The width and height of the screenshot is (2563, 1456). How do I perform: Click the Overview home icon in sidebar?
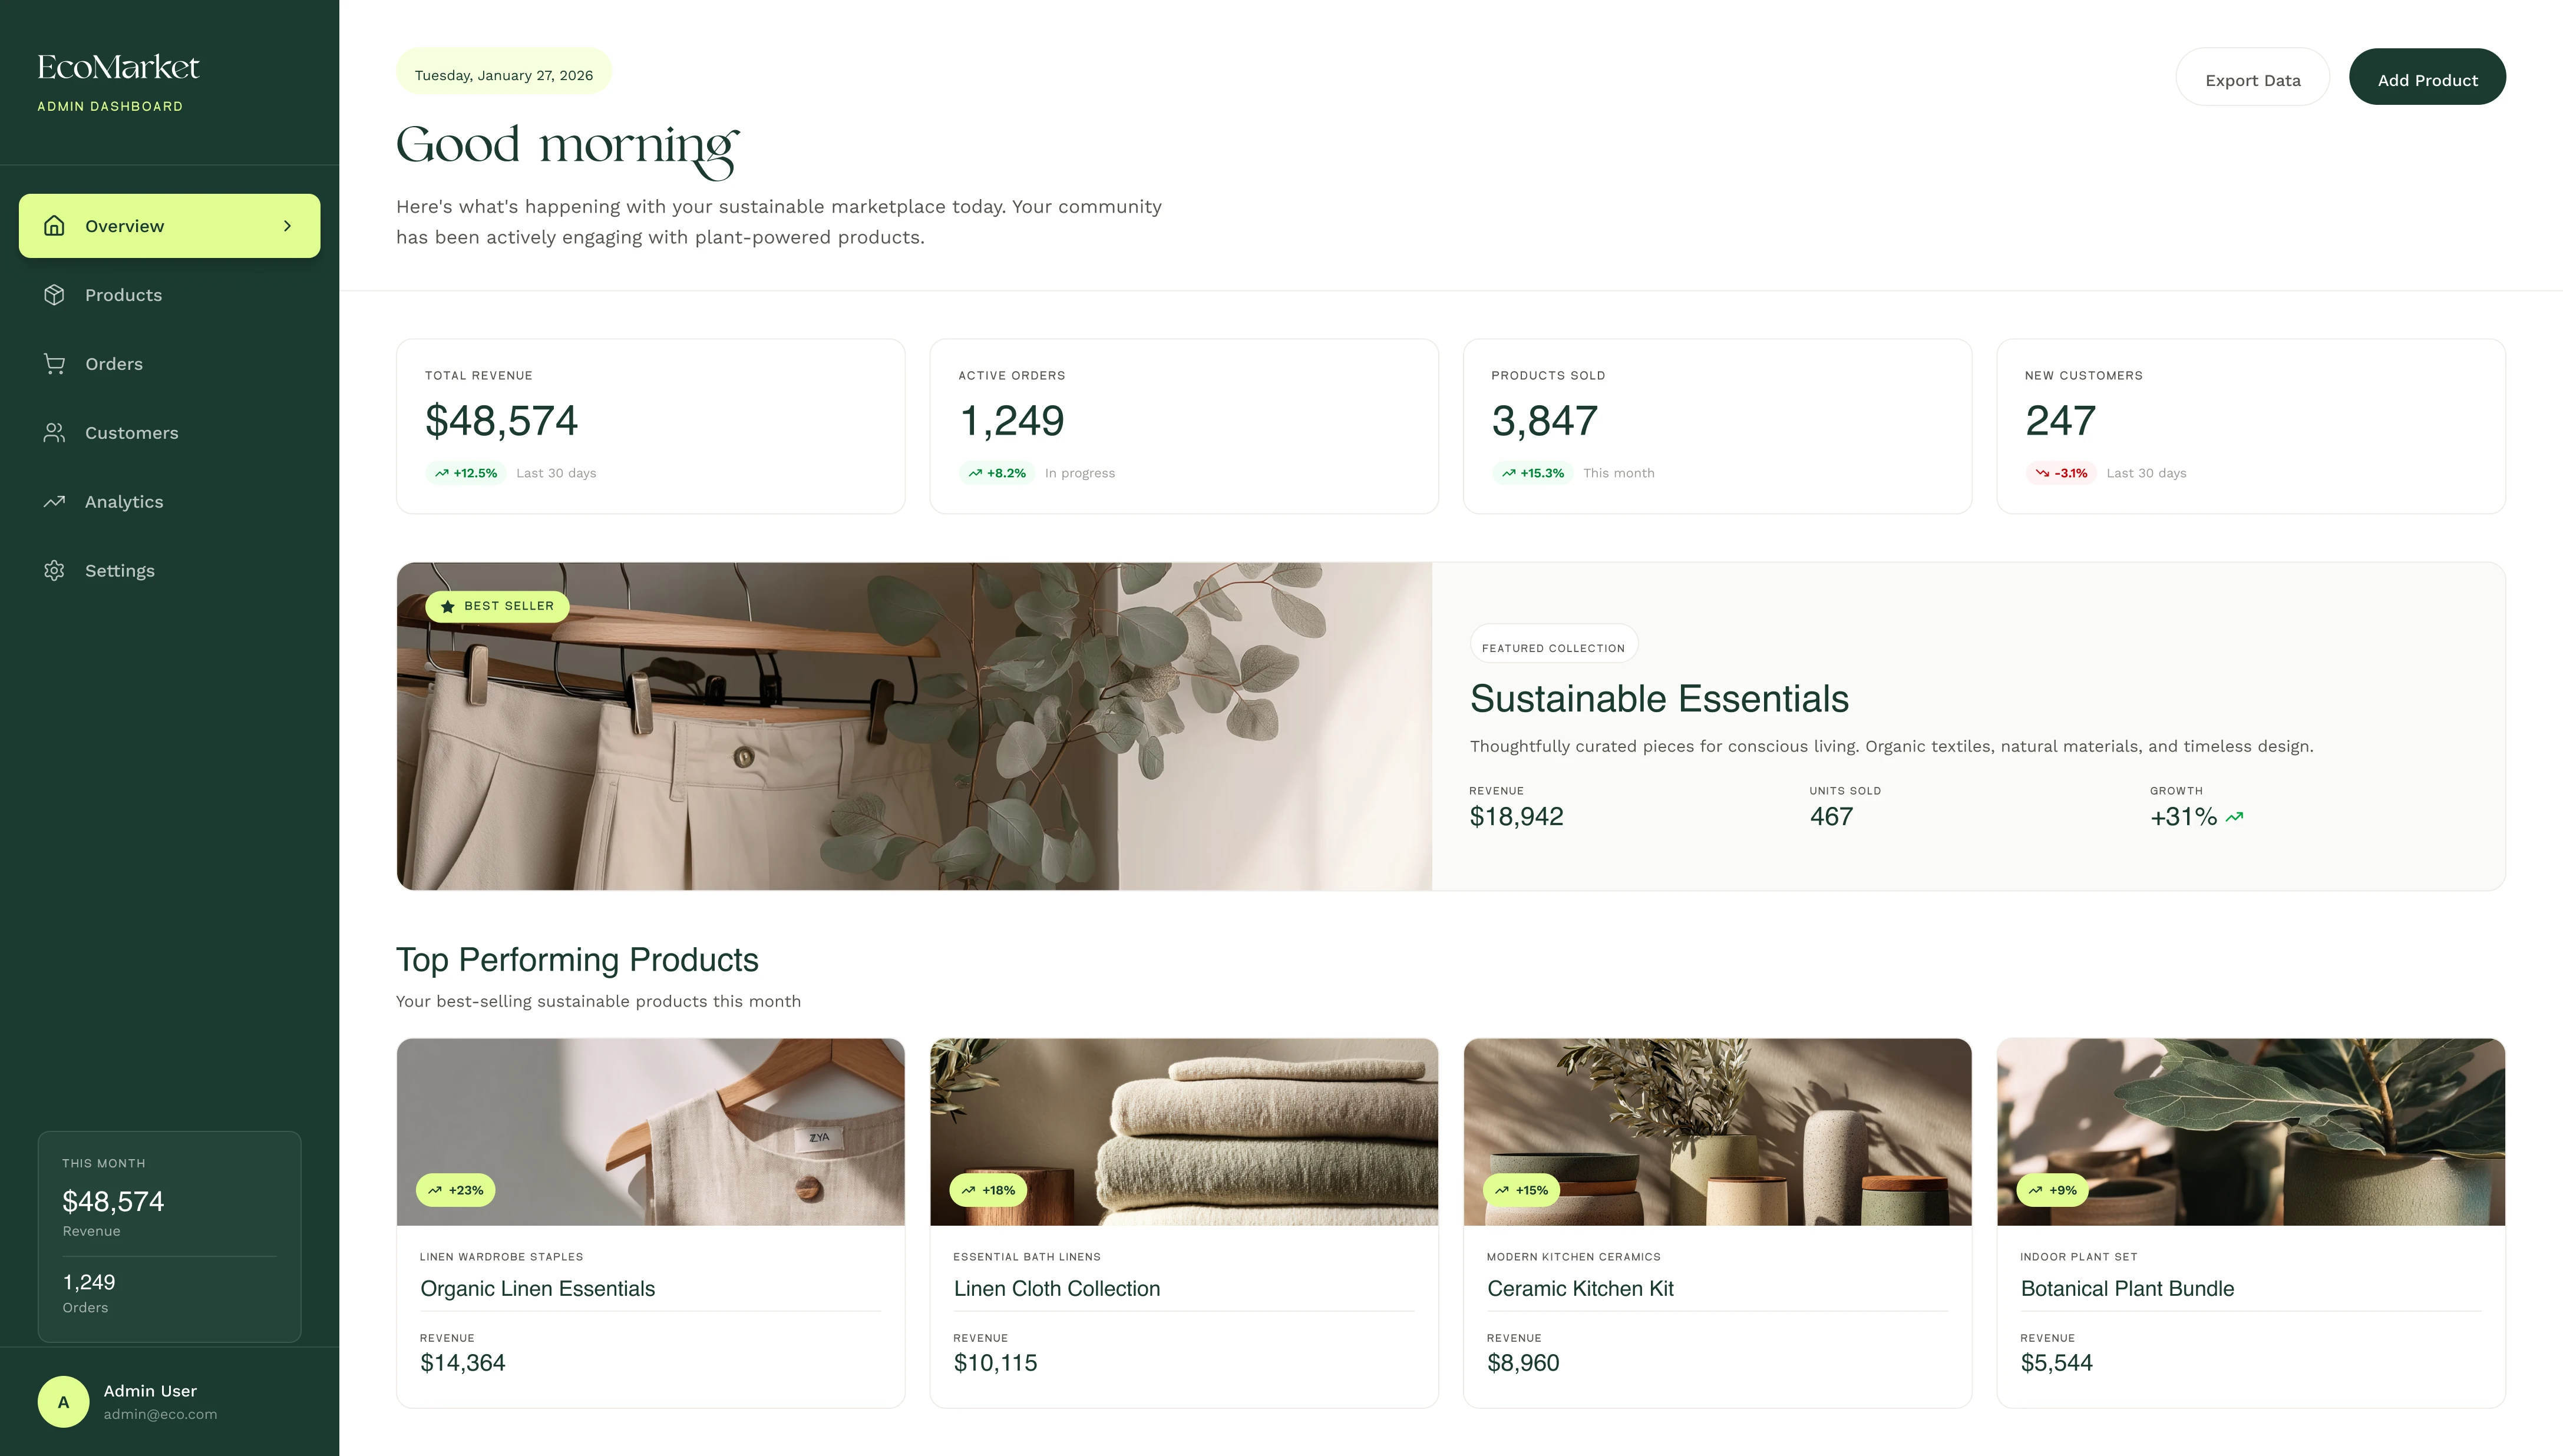pyautogui.click(x=54, y=226)
